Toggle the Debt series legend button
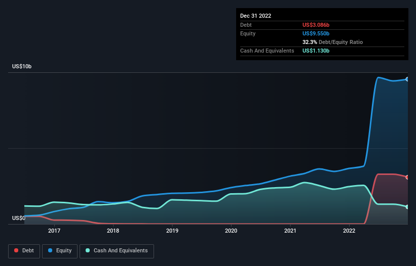 pos(24,251)
